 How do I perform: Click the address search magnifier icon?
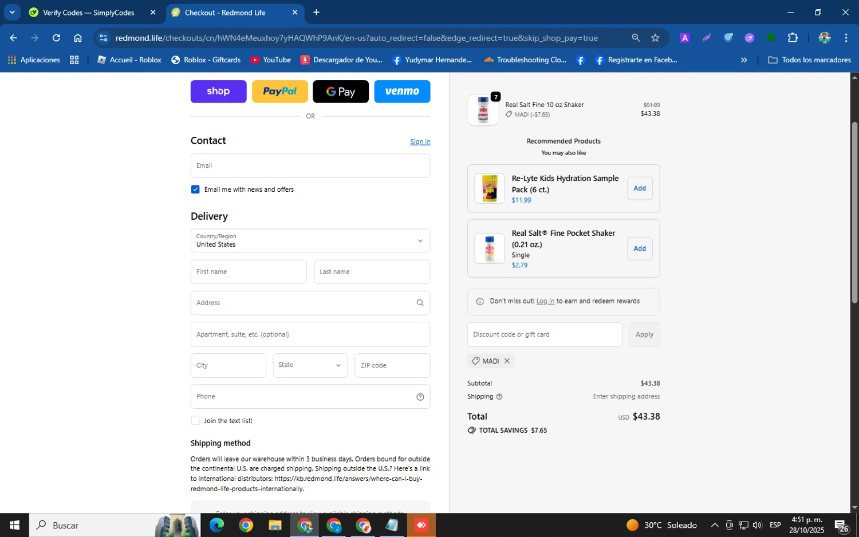[x=420, y=303]
